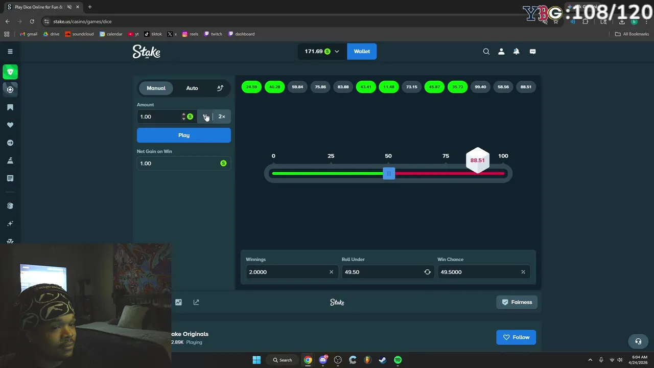This screenshot has width=654, height=368.
Task: Open Chrome extensions puzzle icon
Action: pos(586,21)
